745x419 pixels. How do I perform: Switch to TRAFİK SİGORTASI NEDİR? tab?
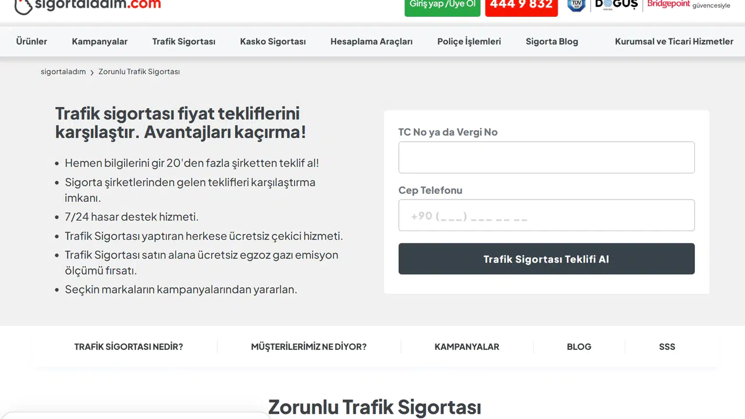pyautogui.click(x=129, y=346)
